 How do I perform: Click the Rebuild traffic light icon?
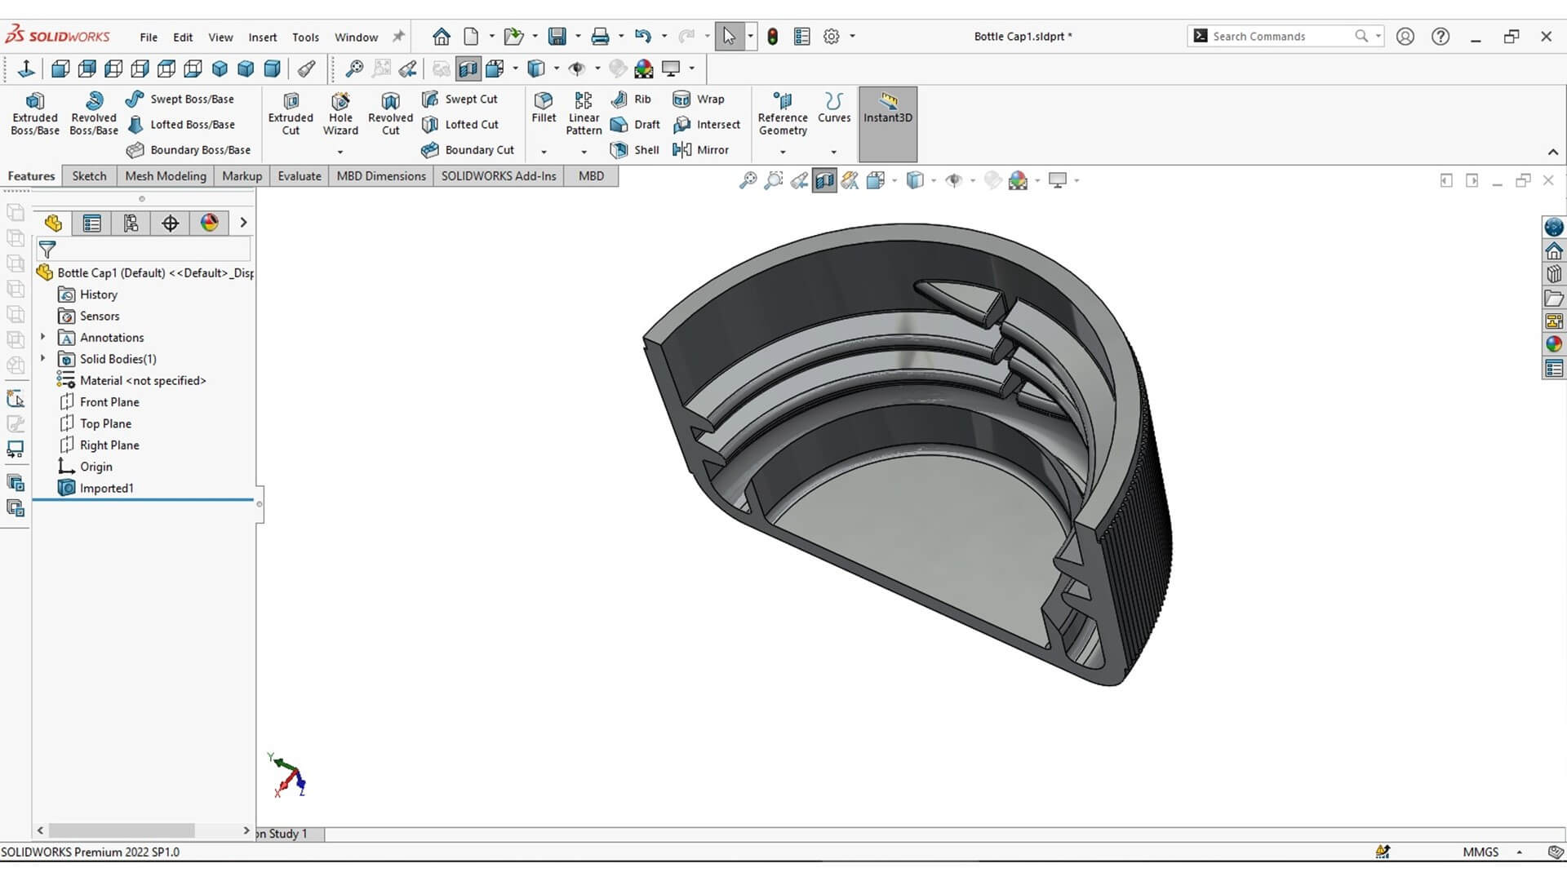(x=772, y=37)
